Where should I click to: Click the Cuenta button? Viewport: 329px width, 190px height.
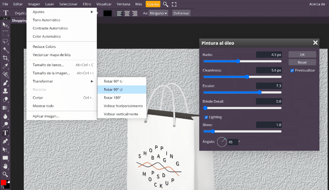click(153, 4)
